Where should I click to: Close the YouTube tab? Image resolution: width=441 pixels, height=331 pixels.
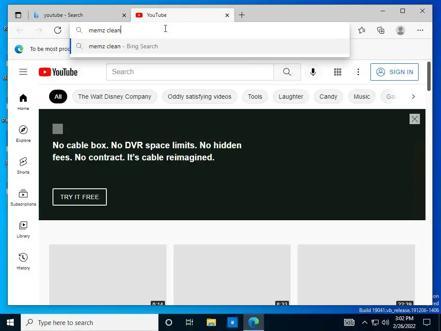[227, 15]
